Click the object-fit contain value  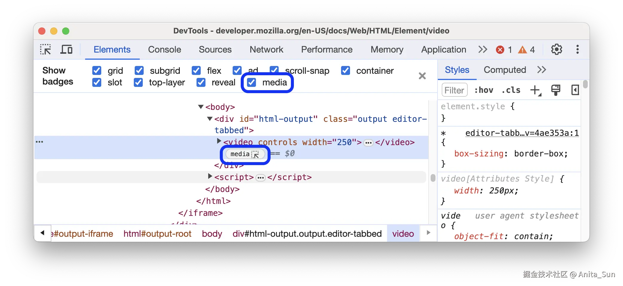pos(531,236)
